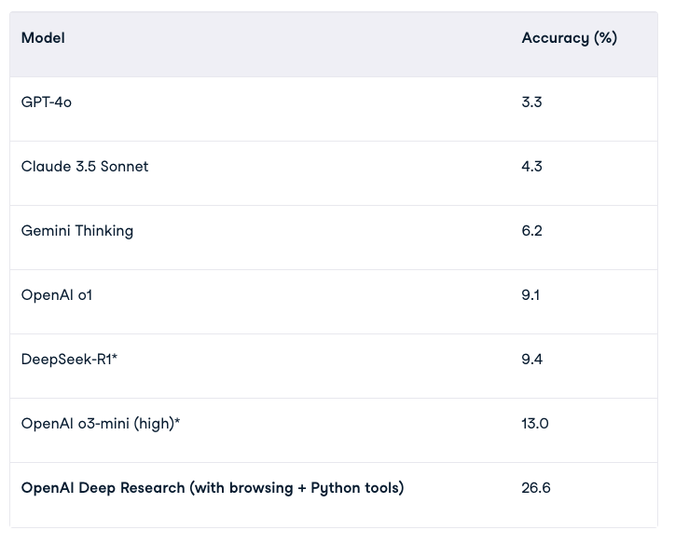675x544 pixels.
Task: Select the OpenAI Deep Research row label
Action: (213, 488)
